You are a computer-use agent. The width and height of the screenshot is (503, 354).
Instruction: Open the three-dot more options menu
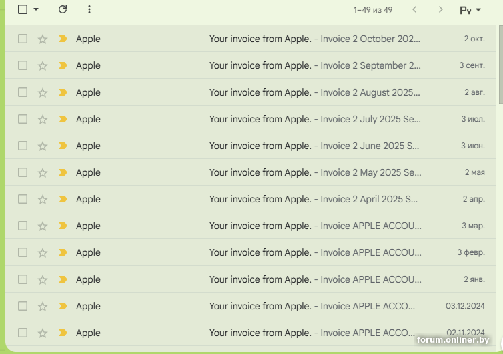click(x=89, y=9)
